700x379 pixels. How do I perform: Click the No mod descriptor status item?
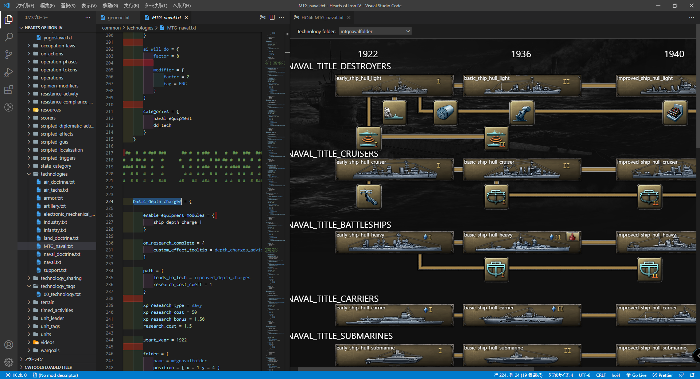(55, 375)
